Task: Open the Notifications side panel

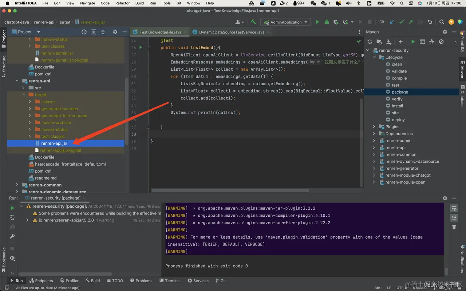Action: pos(462,260)
